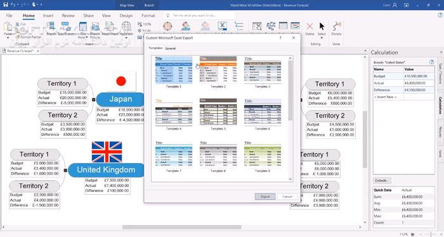444x237 pixels.
Task: Insert a new Branch from the ribbon
Action: pyautogui.click(x=51, y=28)
